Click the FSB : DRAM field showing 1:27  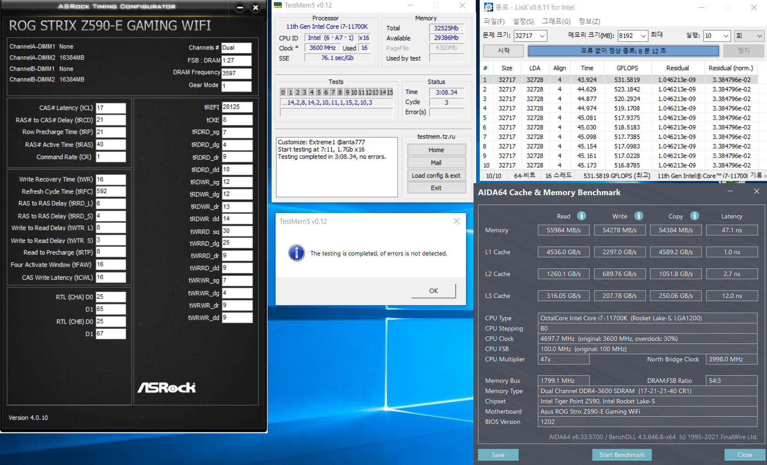(x=236, y=60)
